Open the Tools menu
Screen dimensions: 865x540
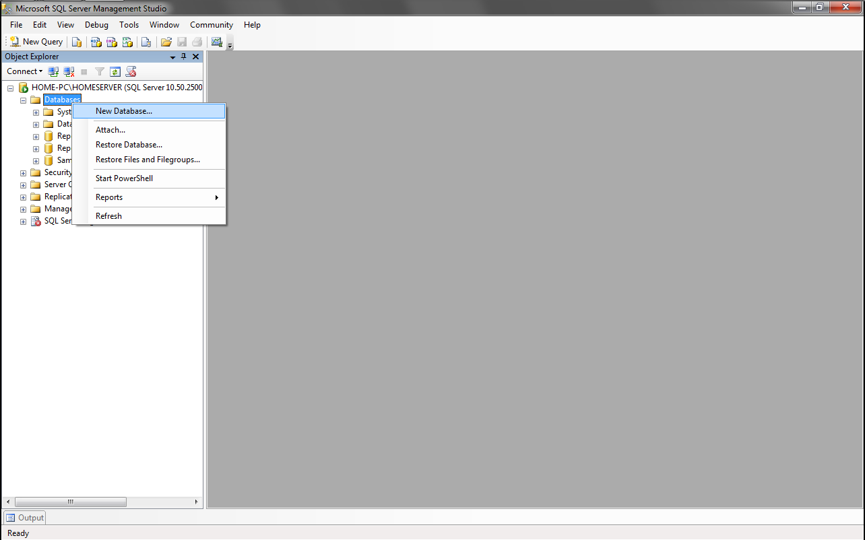pos(129,25)
